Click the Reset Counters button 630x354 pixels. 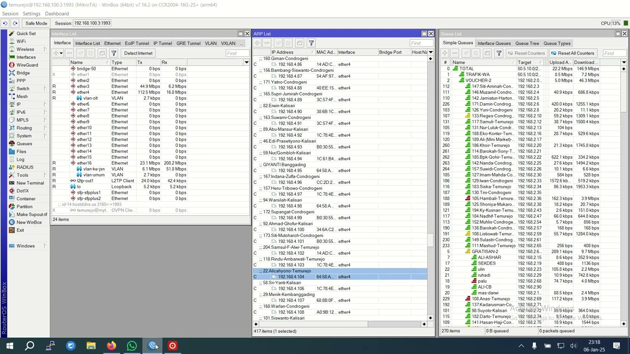coord(526,53)
